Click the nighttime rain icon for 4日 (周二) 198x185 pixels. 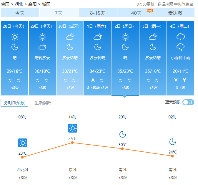click(181, 47)
